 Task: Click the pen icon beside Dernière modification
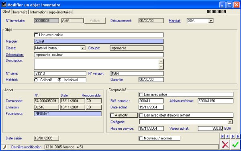pyautogui.click(x=5, y=147)
